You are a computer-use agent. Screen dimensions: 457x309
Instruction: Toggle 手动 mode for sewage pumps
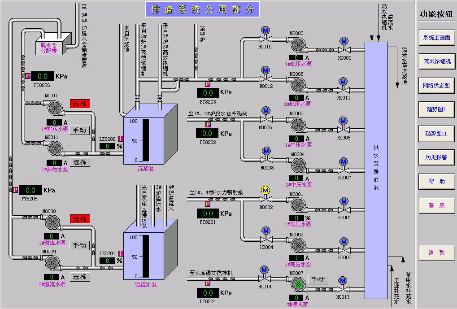click(x=80, y=130)
